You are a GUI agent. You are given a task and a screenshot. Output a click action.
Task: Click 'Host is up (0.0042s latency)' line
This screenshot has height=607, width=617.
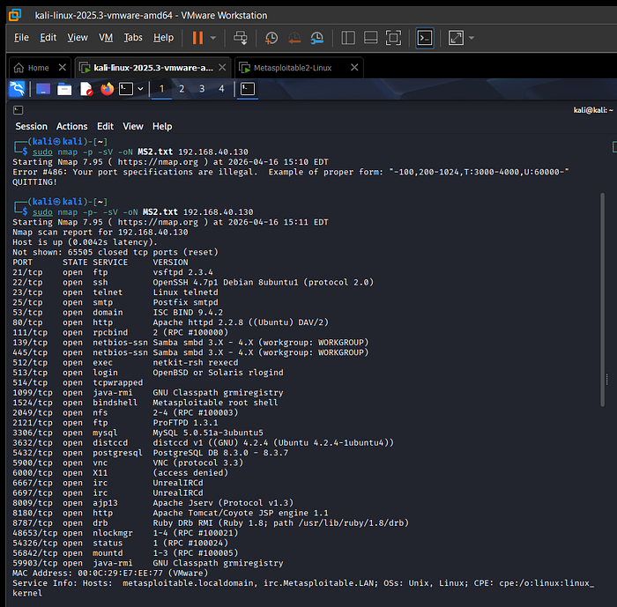pyautogui.click(x=85, y=242)
